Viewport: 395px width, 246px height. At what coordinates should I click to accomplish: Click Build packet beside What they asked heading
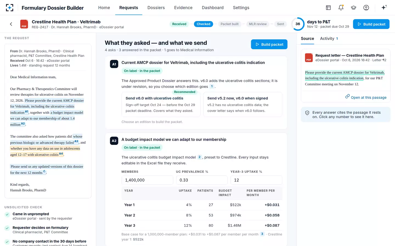269,44
